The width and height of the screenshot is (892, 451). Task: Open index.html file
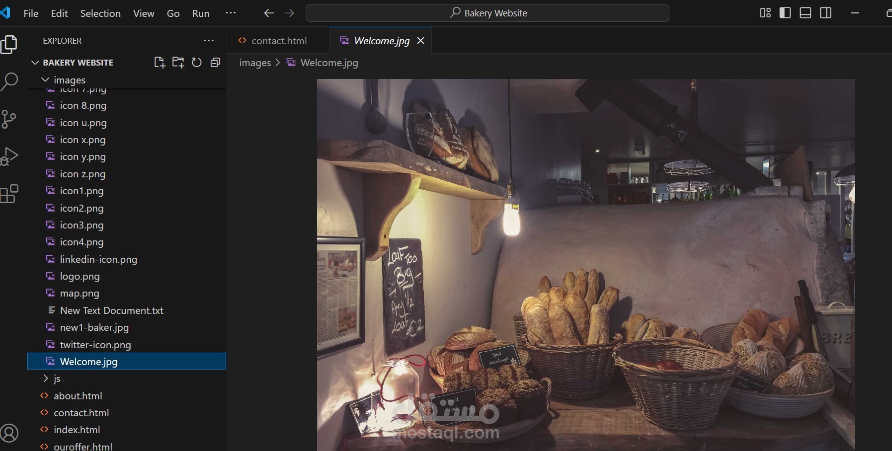127,430
